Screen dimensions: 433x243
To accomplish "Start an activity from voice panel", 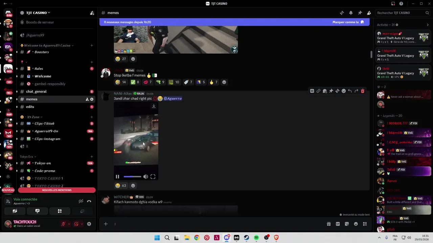I will tap(60, 211).
